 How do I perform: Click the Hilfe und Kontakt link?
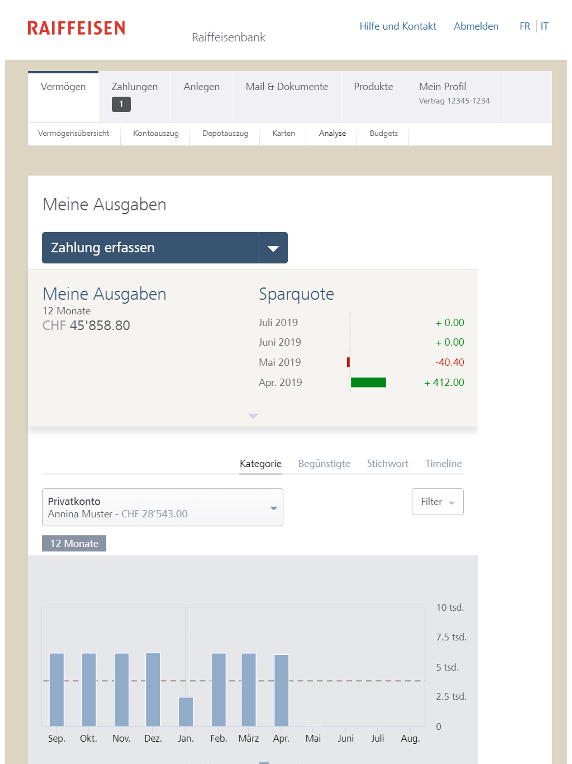point(397,26)
